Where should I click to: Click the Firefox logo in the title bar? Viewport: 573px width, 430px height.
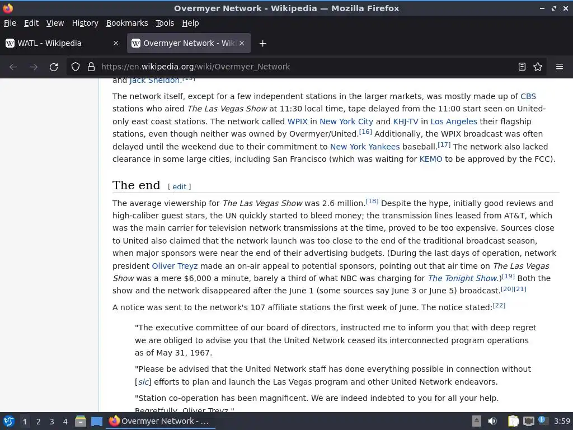8,8
